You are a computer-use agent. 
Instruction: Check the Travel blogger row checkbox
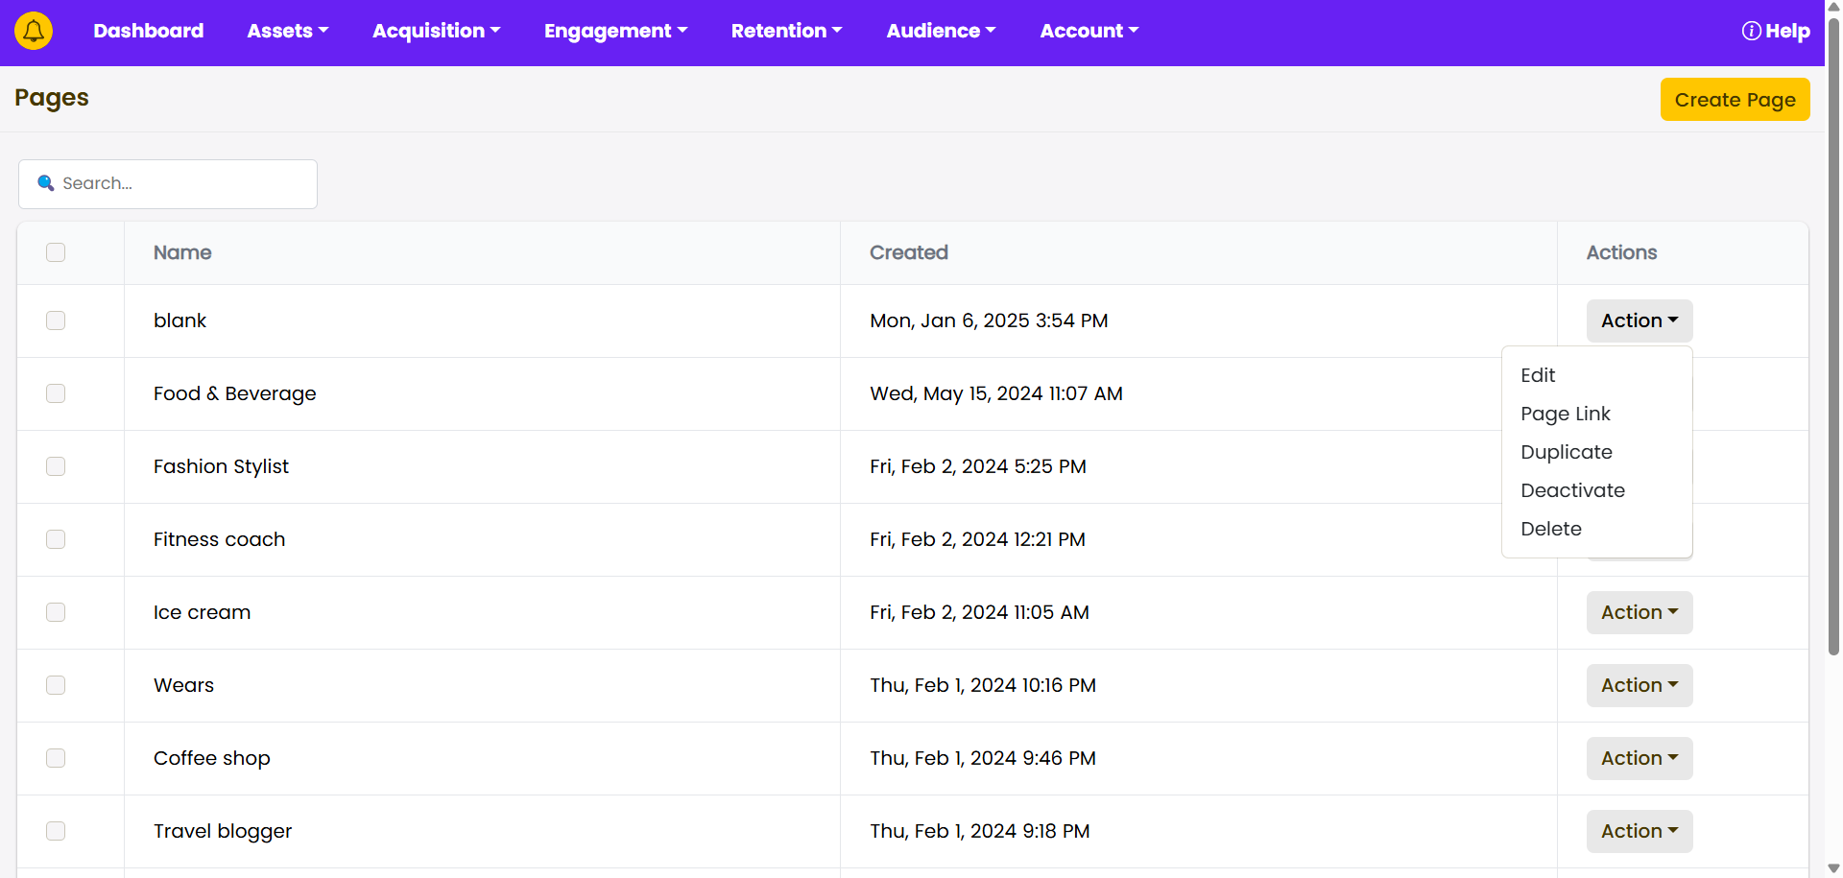click(56, 831)
